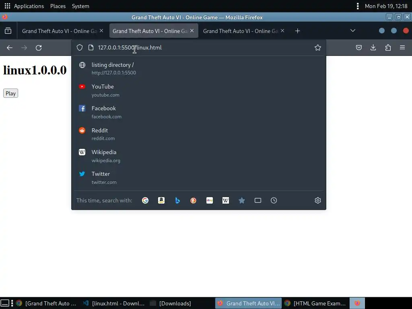Open the Downloads toolbar icon

[373, 47]
